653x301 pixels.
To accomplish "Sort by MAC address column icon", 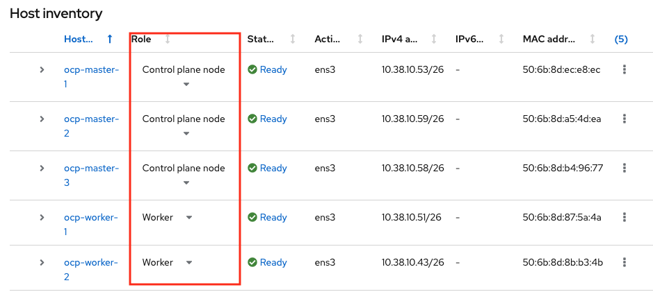I will (592, 40).
